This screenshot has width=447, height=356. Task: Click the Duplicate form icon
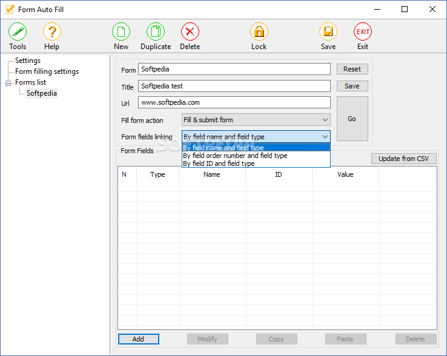156,32
